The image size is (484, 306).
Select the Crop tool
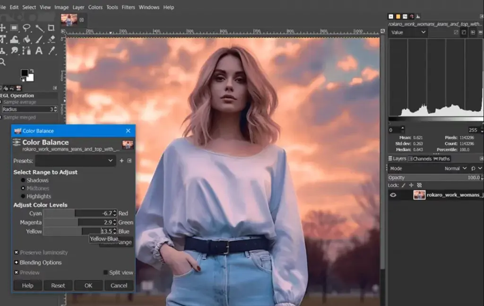[x=51, y=27]
